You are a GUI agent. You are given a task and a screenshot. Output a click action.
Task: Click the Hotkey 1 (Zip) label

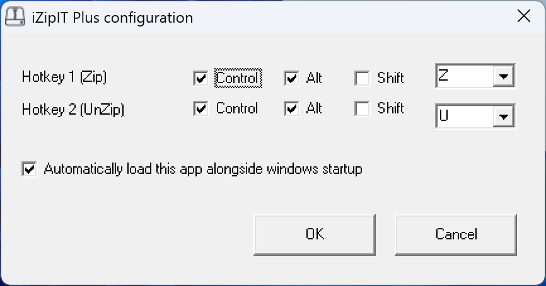[64, 77]
